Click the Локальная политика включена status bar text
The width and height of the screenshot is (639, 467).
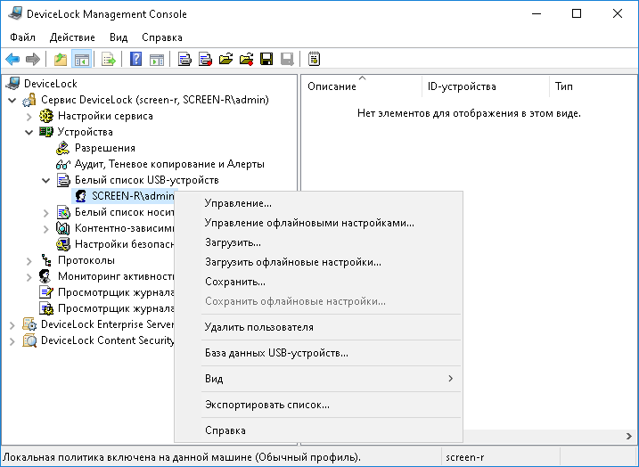tap(182, 457)
